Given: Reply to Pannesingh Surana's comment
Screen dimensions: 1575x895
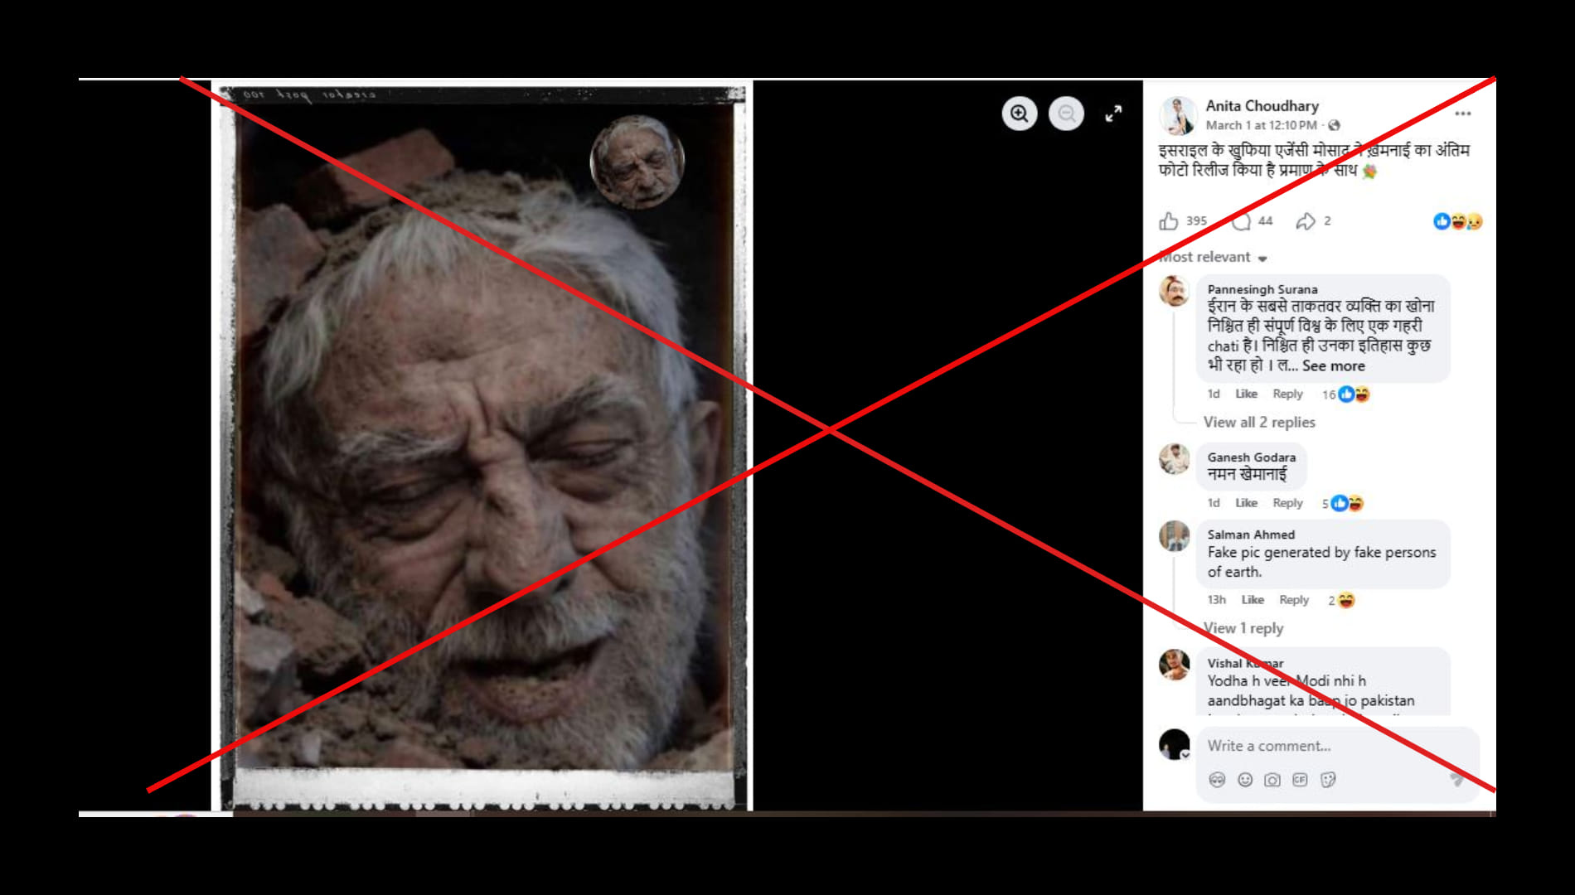Looking at the screenshot, I should [x=1287, y=394].
